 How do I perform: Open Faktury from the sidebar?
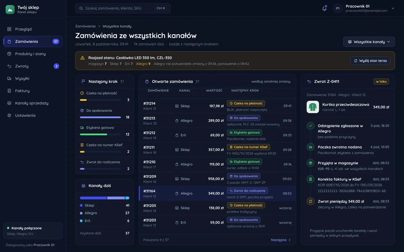[x=33, y=91]
